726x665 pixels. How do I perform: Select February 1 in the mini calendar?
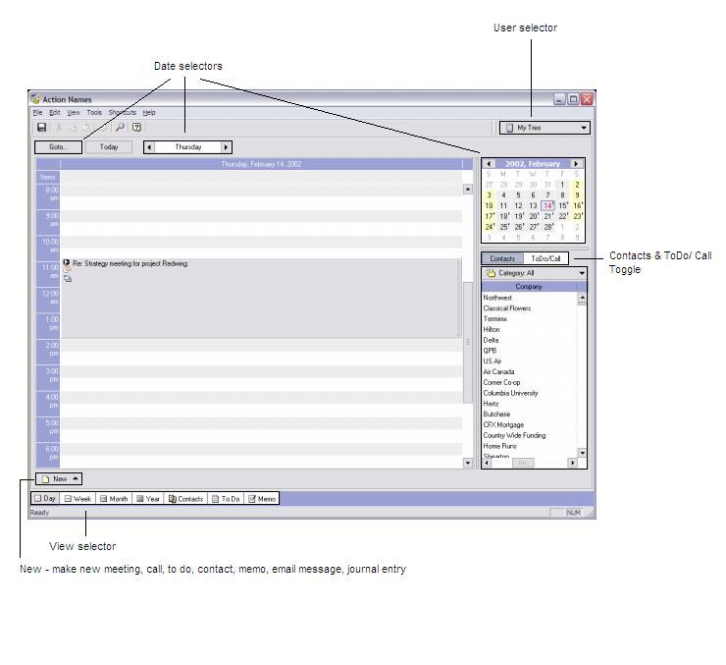tap(562, 185)
